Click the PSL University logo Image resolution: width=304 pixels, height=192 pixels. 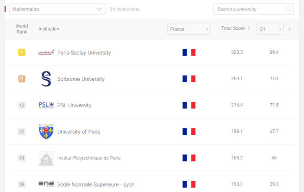tap(46, 105)
